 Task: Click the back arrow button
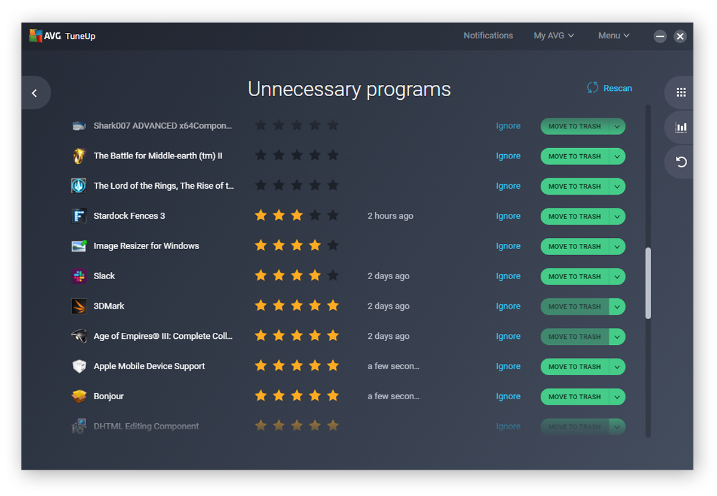(35, 93)
